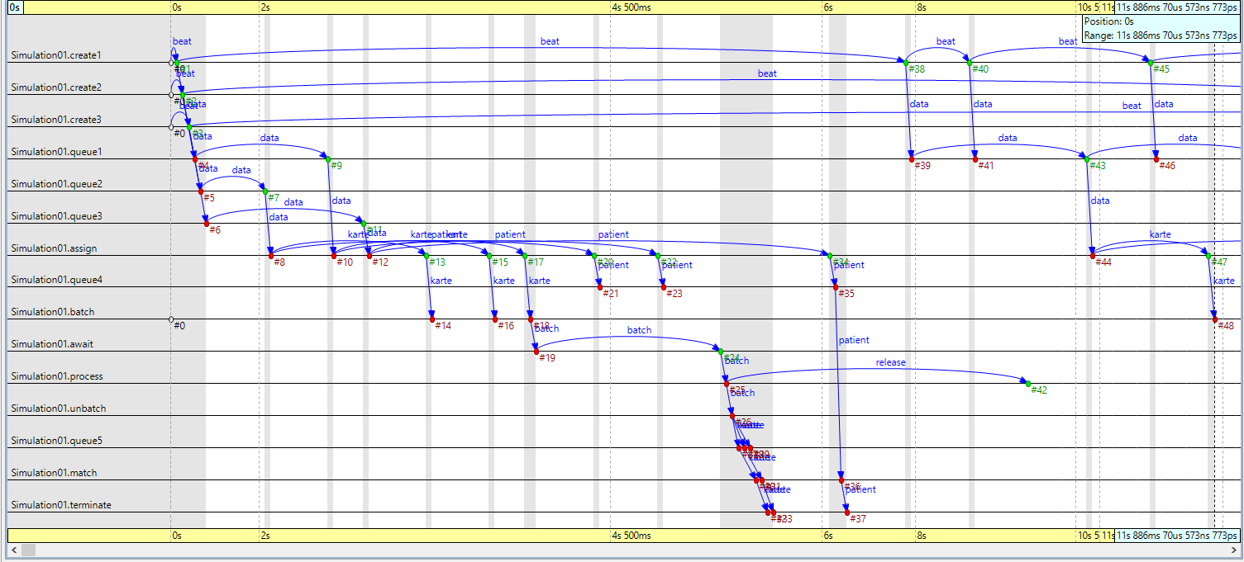Screen dimensions: 1244x562
Task: Select event #47 on the assign axis
Action: (x=1208, y=256)
